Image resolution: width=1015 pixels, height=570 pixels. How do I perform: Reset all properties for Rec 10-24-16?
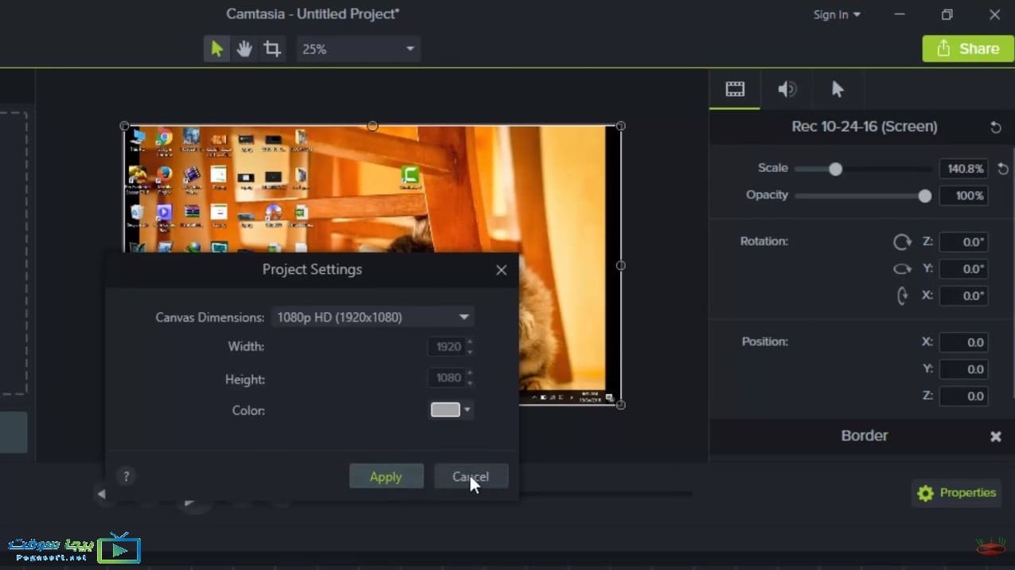(995, 127)
